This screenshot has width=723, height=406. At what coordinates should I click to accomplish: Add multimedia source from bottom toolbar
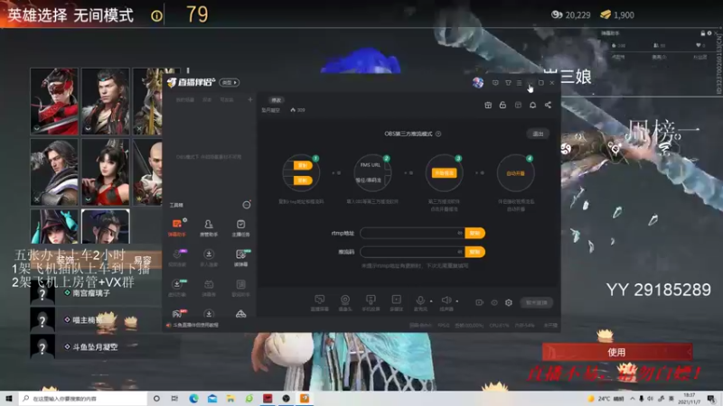pyautogui.click(x=396, y=303)
